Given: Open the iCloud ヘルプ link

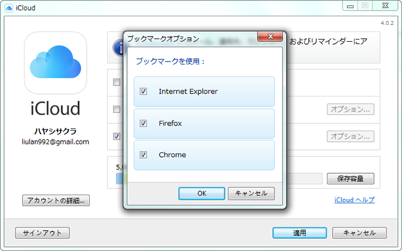Looking at the screenshot, I should point(355,200).
